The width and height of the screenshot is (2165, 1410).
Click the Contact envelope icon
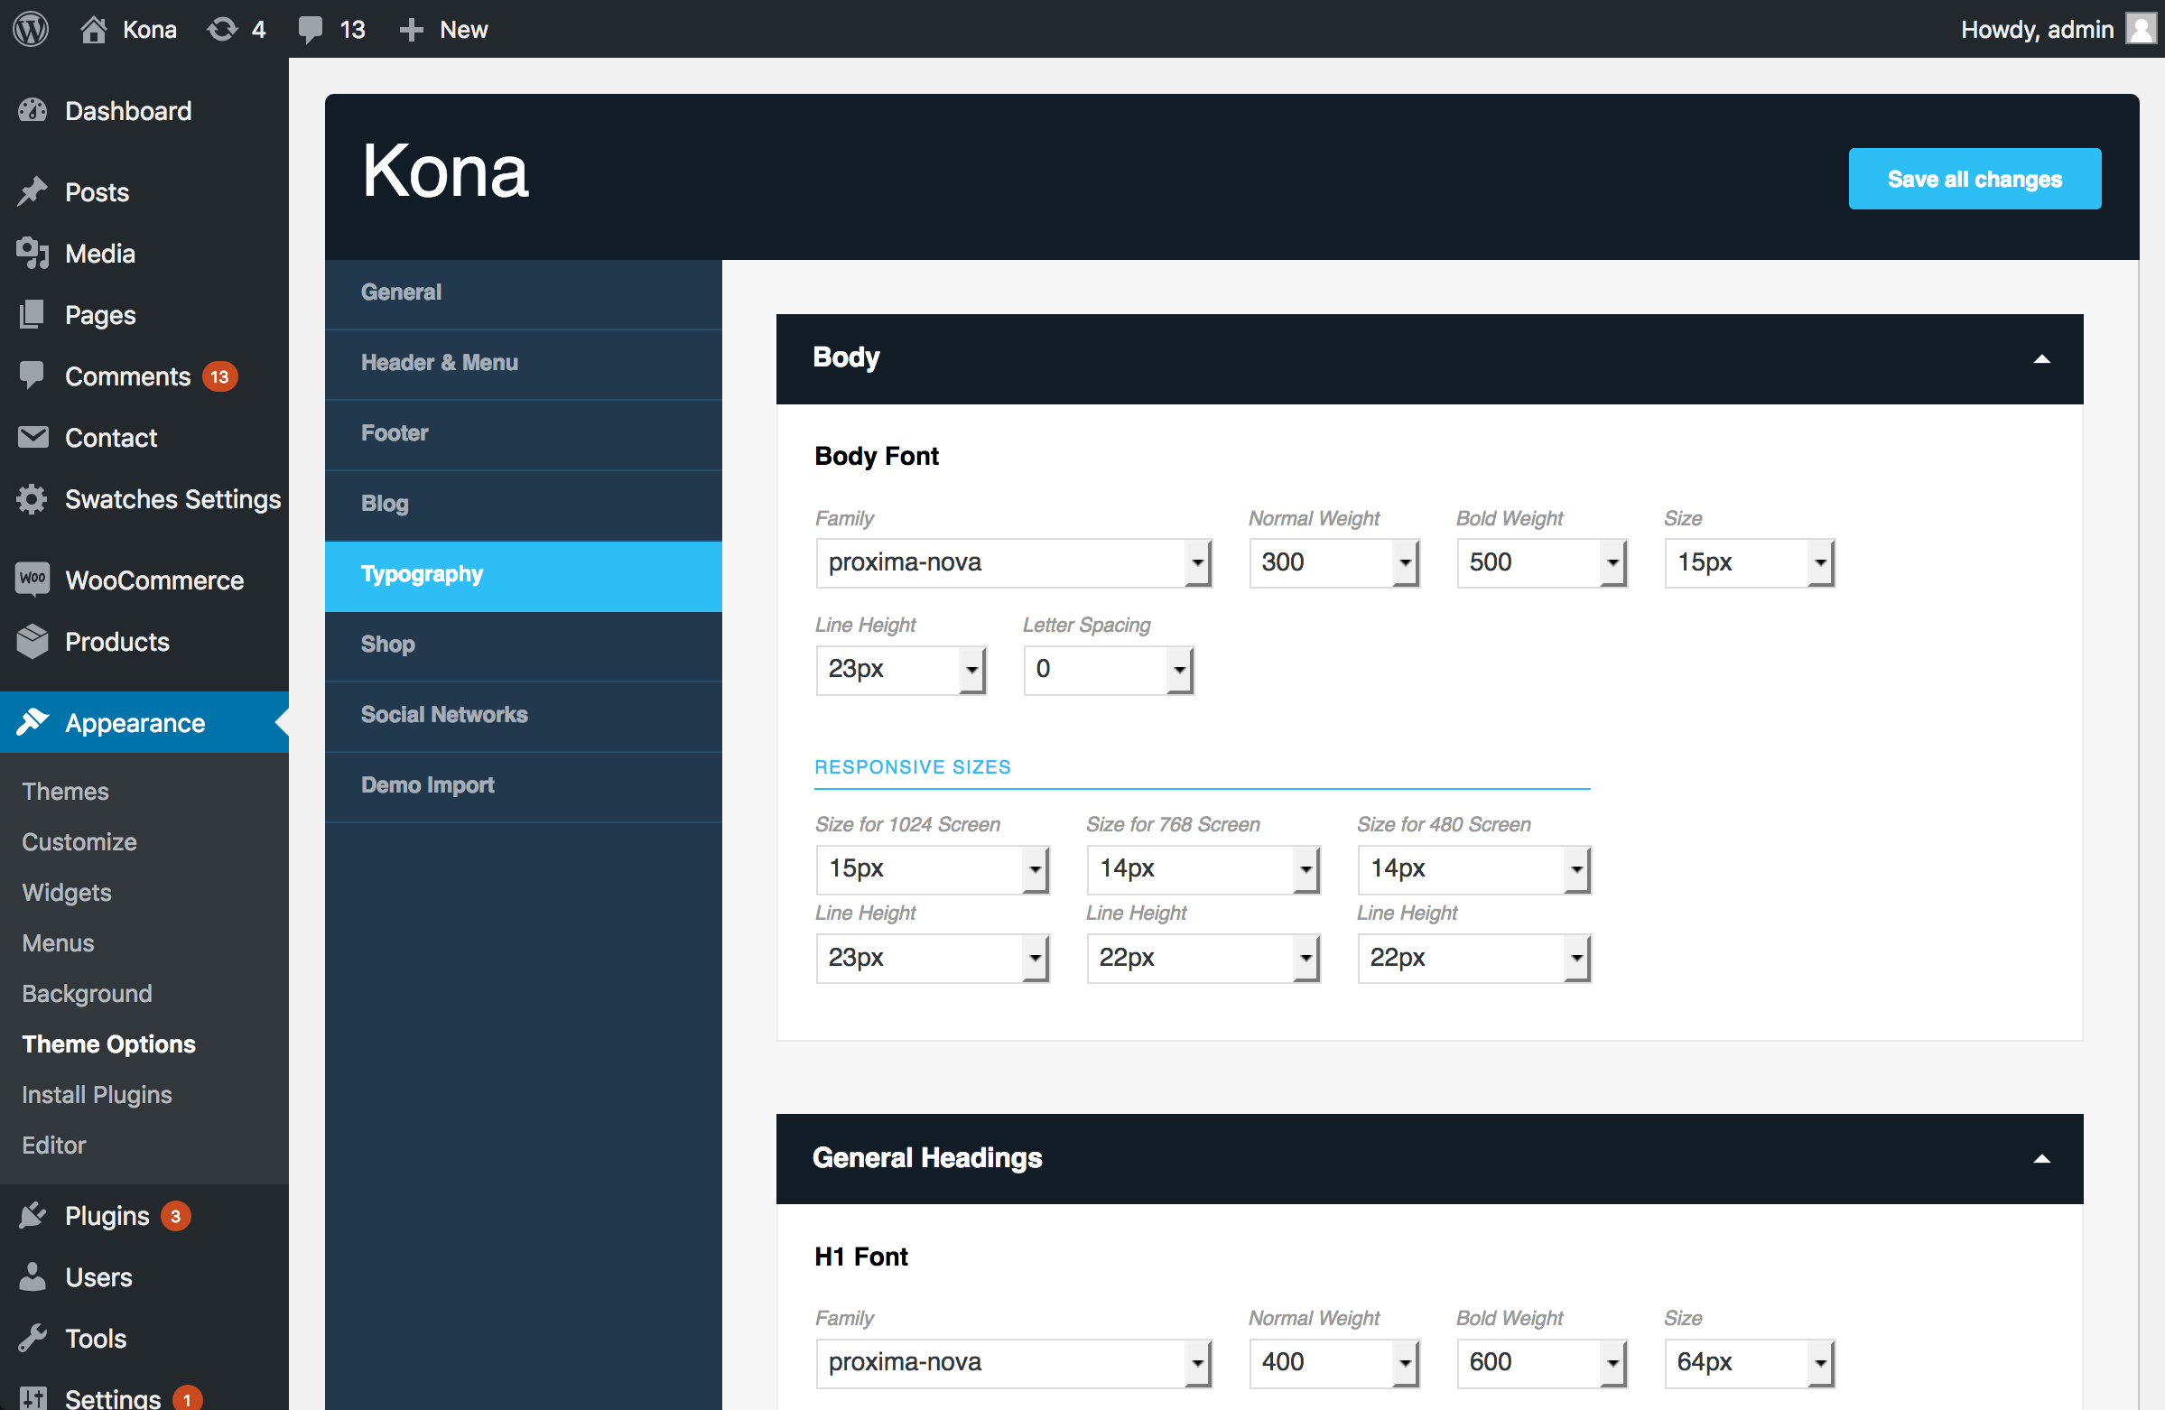pyautogui.click(x=33, y=438)
